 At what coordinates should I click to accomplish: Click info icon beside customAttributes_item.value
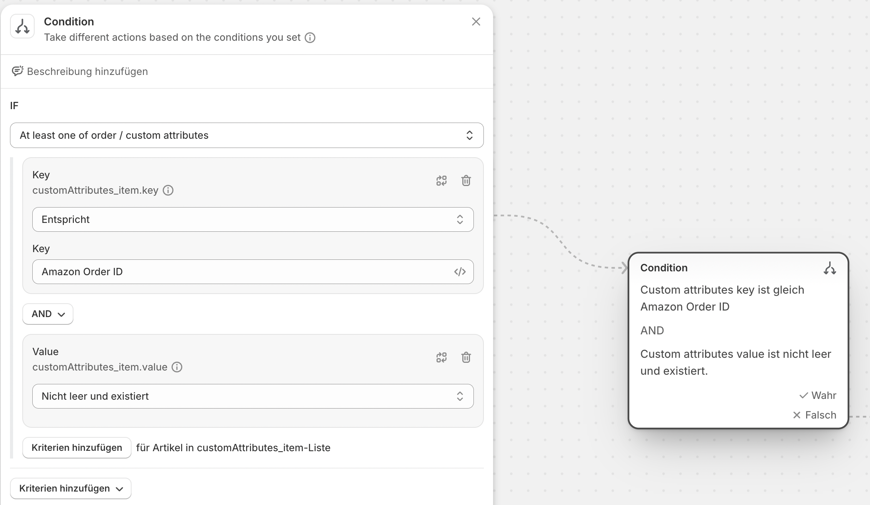177,367
